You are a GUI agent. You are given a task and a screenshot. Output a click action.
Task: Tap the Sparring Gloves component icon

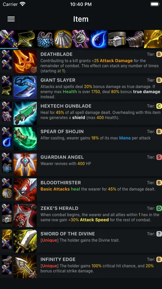pos(135,39)
